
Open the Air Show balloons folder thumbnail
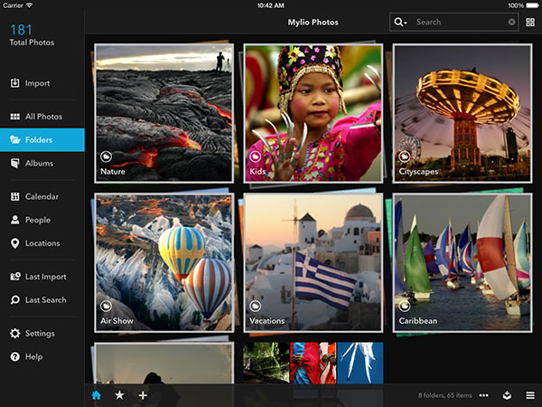click(x=164, y=262)
